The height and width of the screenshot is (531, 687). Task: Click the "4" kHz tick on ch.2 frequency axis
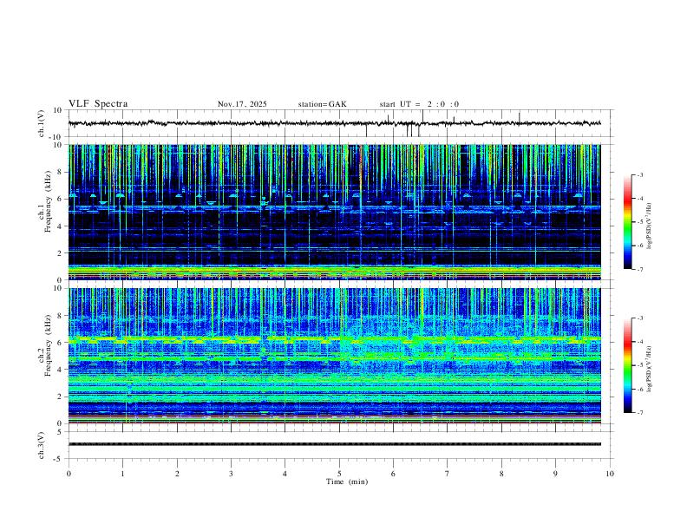pyautogui.click(x=60, y=370)
